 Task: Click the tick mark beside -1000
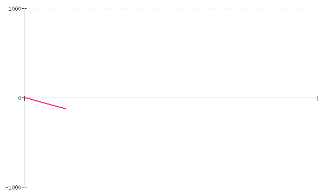[x=24, y=187]
